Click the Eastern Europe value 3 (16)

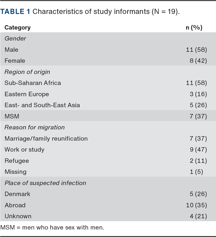click(198, 94)
